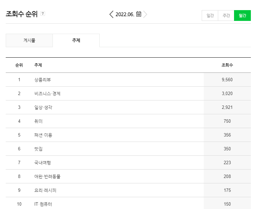Open the calendar date picker icon
Image resolution: width=264 pixels, height=209 pixels.
(139, 14)
